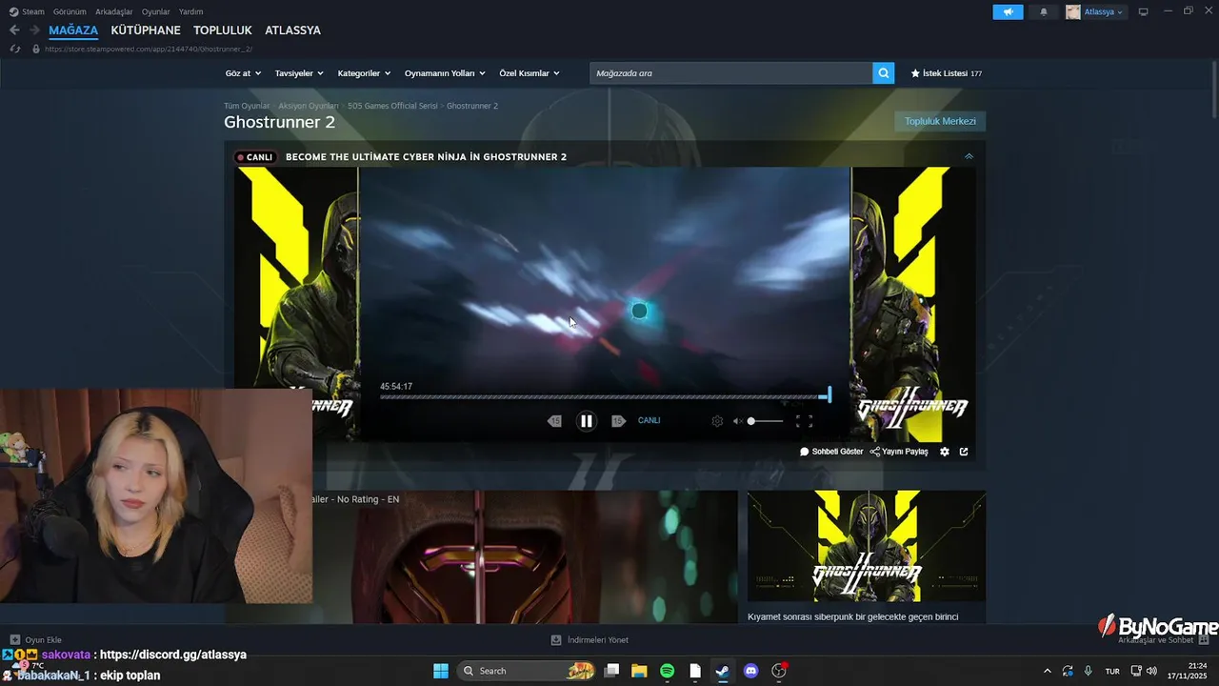Click the Windows taskbar Search box
The width and height of the screenshot is (1219, 686).
(x=529, y=671)
